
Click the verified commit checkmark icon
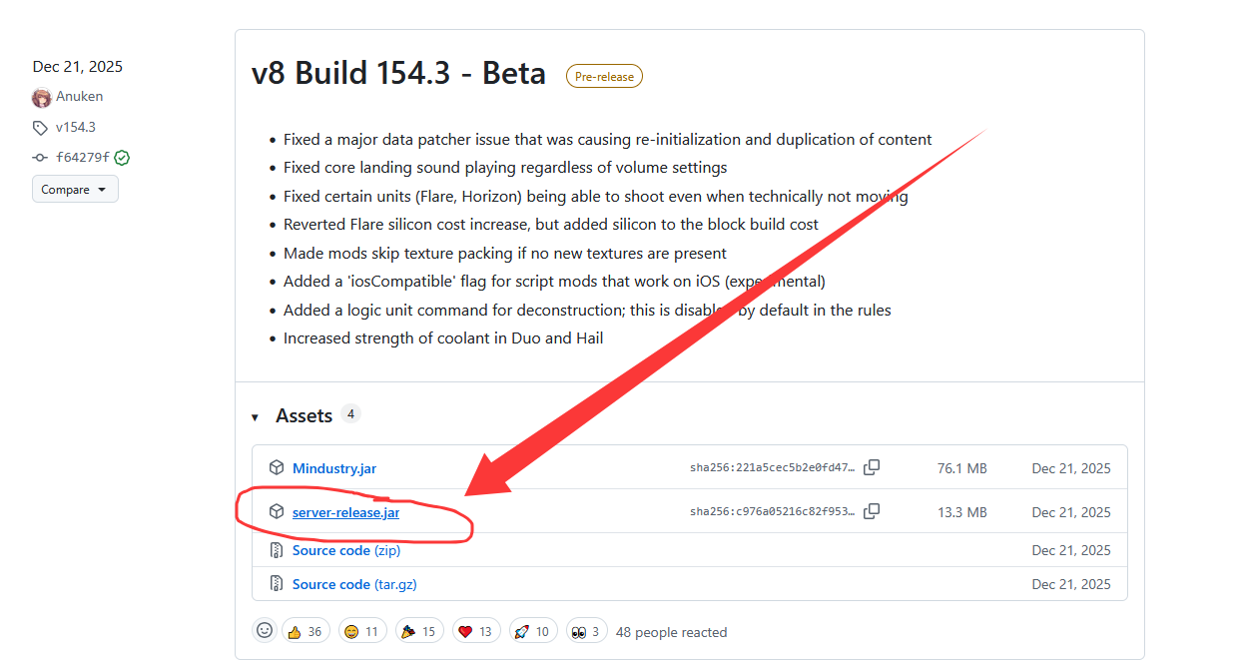122,158
